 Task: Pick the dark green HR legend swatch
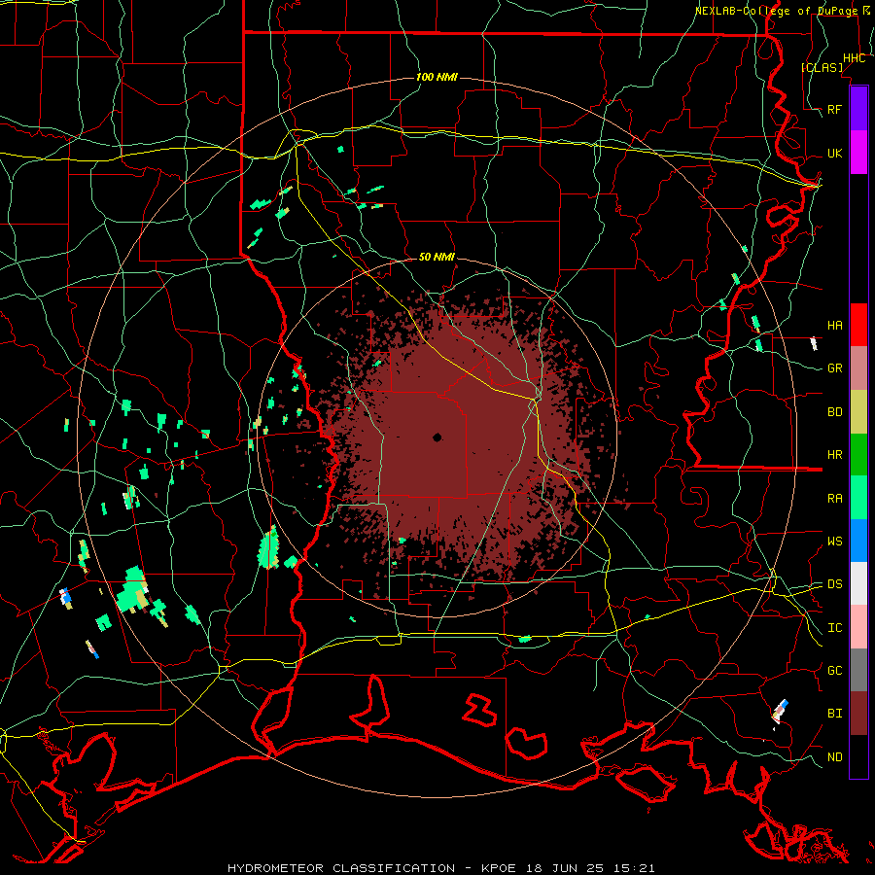(858, 455)
